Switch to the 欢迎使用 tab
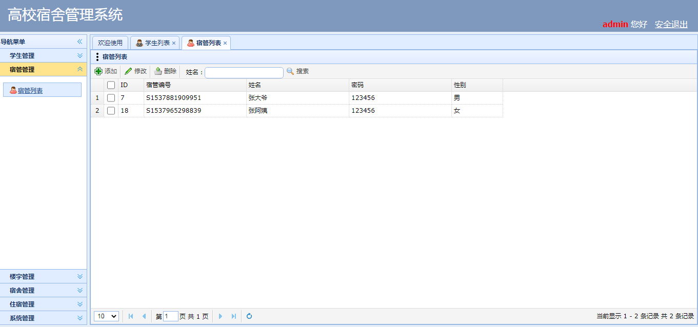Screen dimensions: 698x327 point(110,43)
